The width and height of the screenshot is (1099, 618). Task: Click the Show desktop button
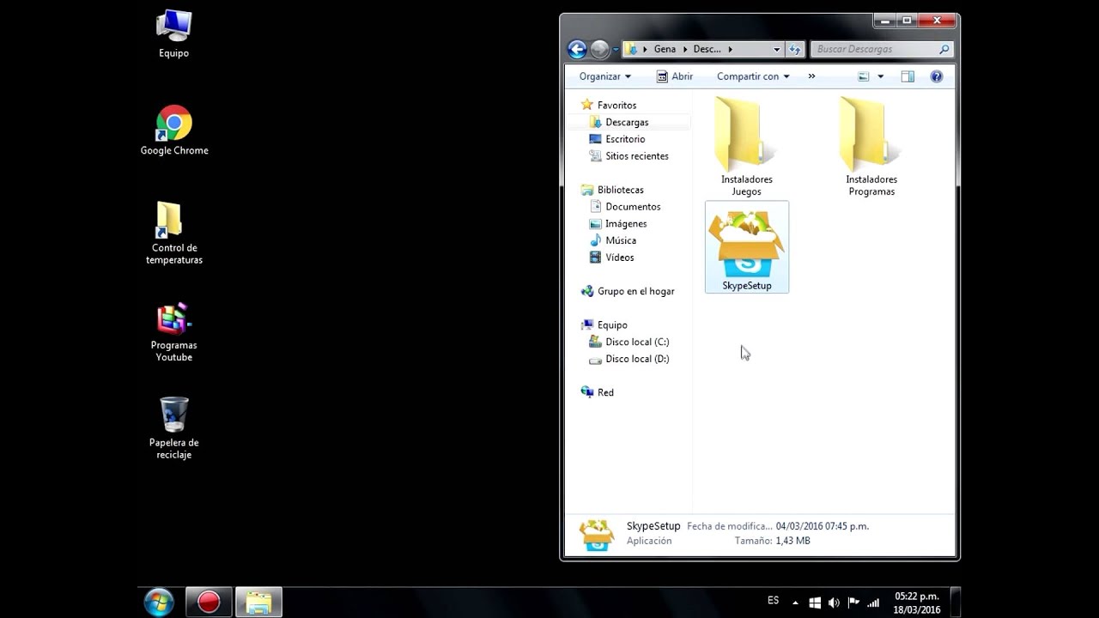pos(956,603)
